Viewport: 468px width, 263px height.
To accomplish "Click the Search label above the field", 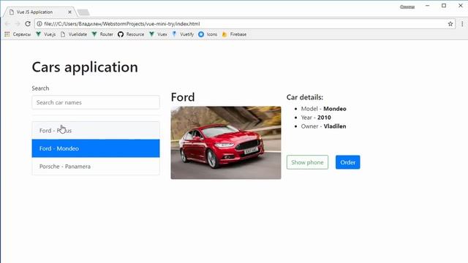I will (40, 88).
